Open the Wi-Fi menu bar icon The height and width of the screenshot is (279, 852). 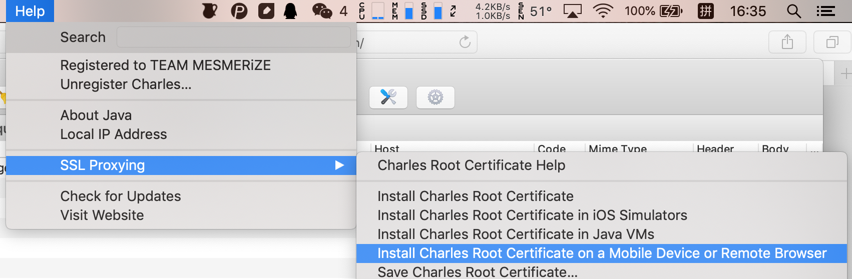603,11
